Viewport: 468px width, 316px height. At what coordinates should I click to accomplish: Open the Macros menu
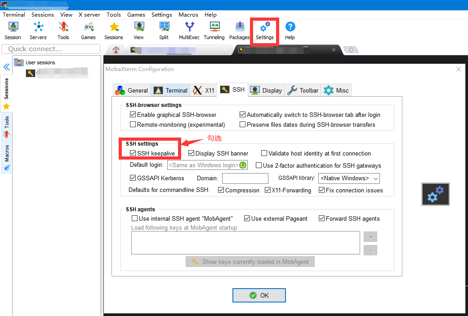pyautogui.click(x=188, y=14)
